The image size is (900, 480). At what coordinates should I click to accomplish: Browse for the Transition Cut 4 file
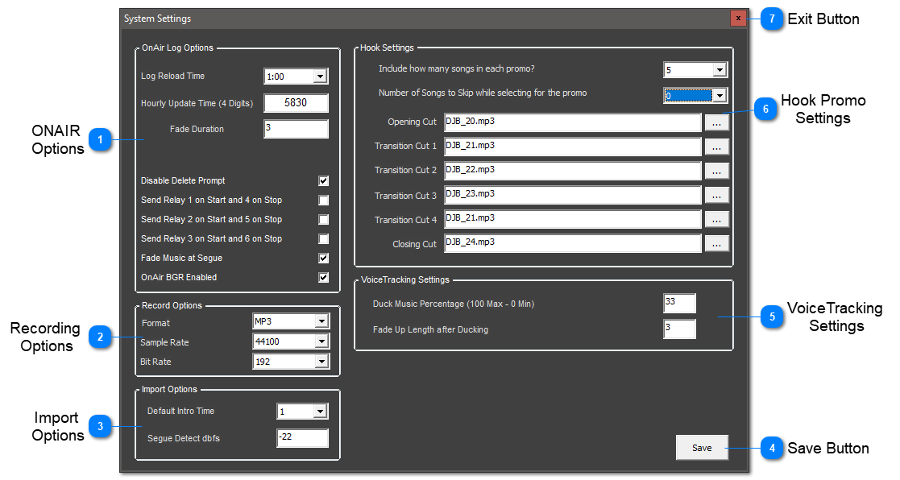click(x=717, y=219)
